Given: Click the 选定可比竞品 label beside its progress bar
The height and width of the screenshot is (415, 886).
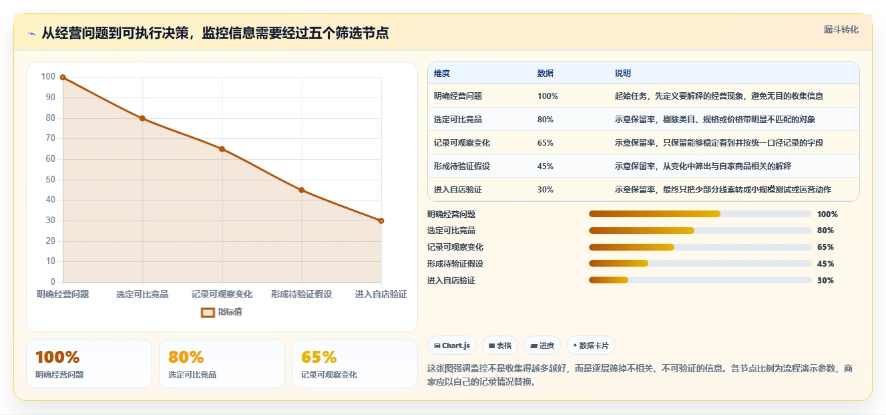Looking at the screenshot, I should click(451, 231).
